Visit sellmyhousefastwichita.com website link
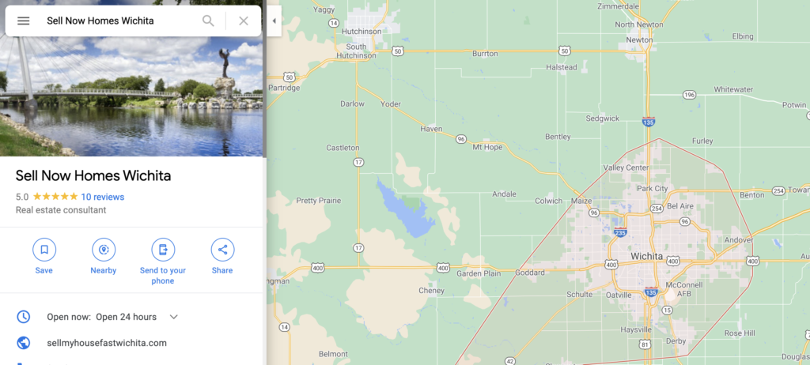Screen dimensions: 810x365 tap(107, 343)
